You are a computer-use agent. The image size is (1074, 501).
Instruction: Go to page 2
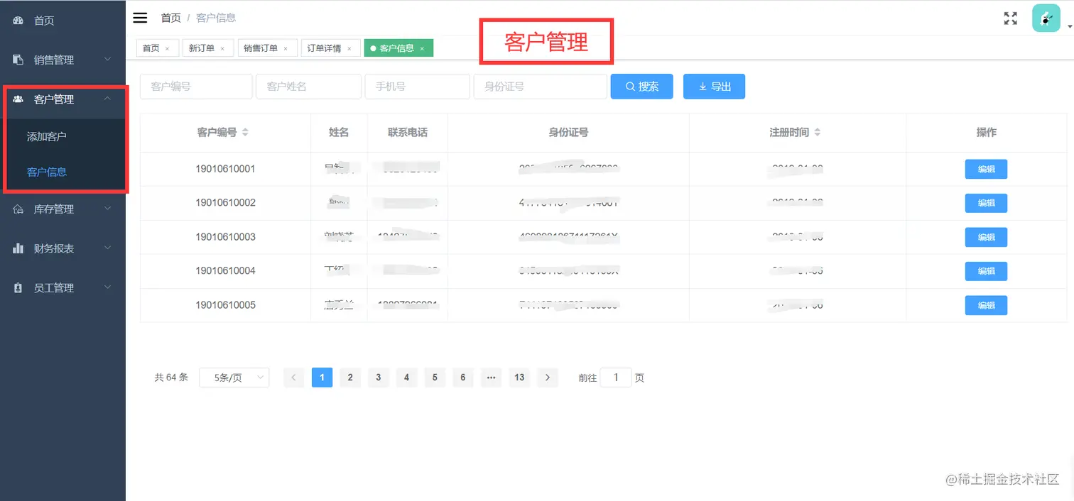click(x=350, y=378)
